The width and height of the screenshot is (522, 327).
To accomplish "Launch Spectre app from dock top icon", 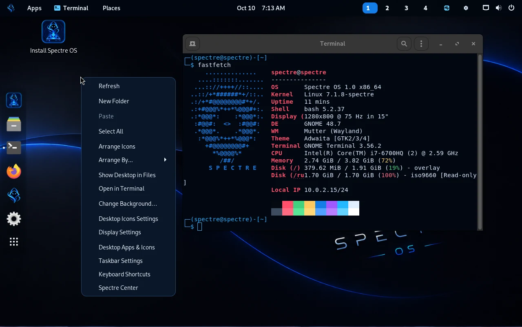I will pyautogui.click(x=14, y=100).
